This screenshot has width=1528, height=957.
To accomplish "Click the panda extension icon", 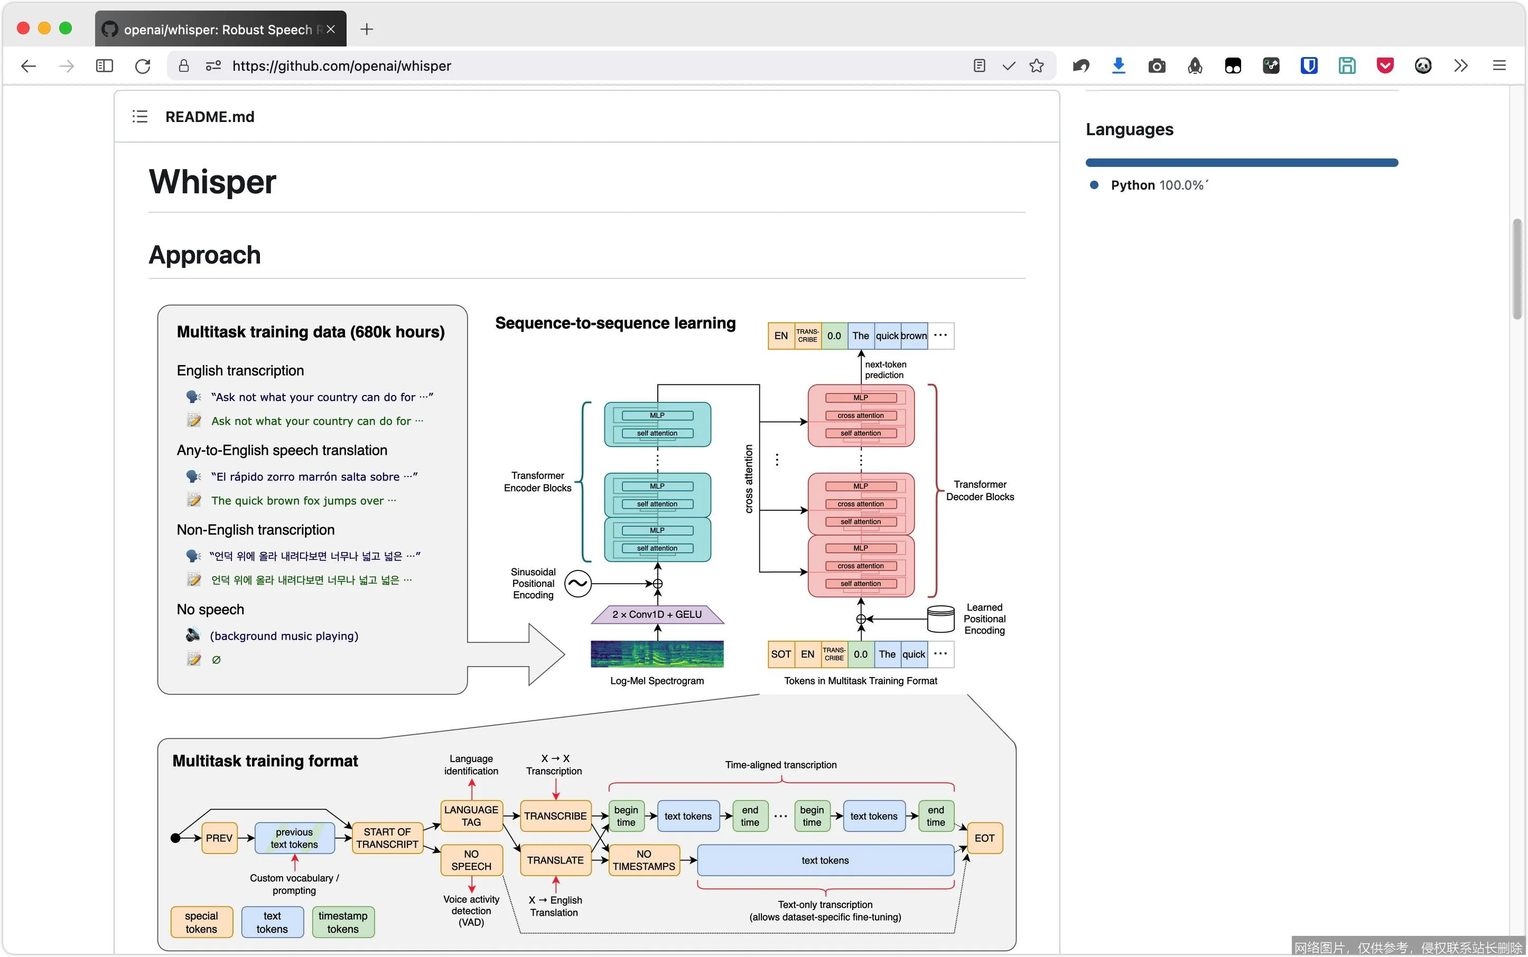I will (1423, 66).
